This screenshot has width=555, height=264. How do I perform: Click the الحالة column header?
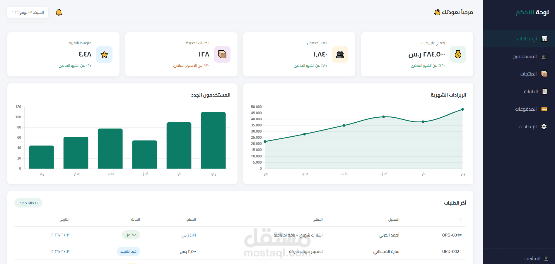(135, 220)
